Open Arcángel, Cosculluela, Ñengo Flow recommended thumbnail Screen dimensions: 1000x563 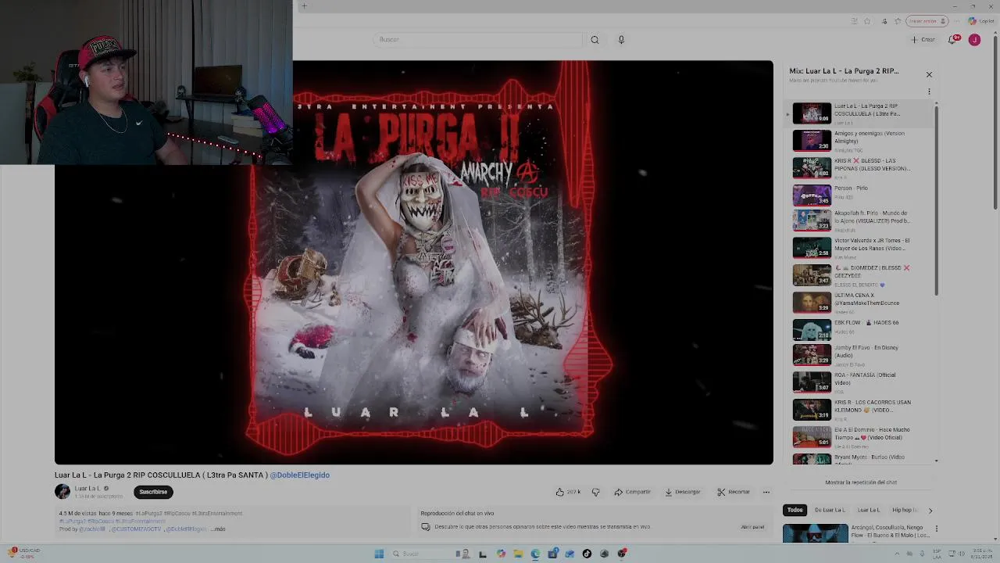815,533
